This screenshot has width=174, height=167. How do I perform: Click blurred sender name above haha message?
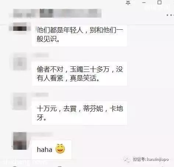coord(42,134)
